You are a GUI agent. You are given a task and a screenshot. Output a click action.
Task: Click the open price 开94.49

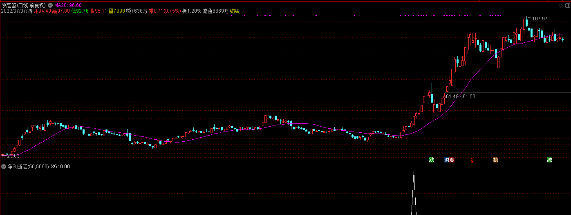click(x=42, y=11)
